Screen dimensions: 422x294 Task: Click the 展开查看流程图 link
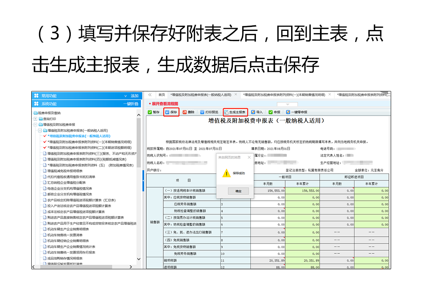coord(165,104)
